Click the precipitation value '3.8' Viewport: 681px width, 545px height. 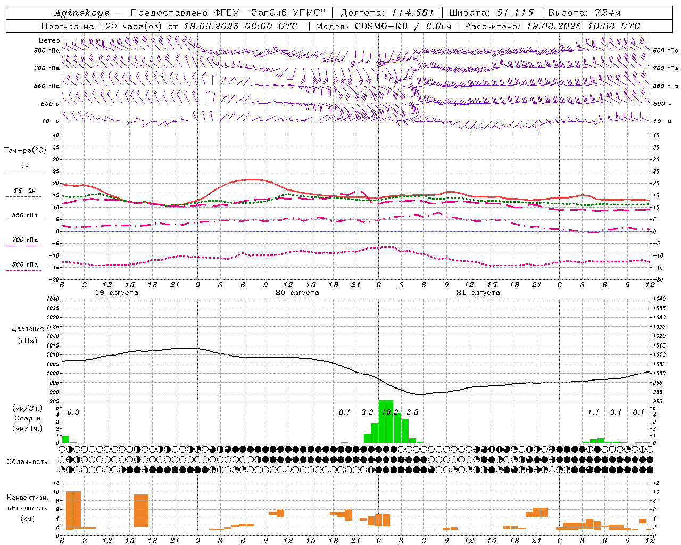tap(412, 412)
